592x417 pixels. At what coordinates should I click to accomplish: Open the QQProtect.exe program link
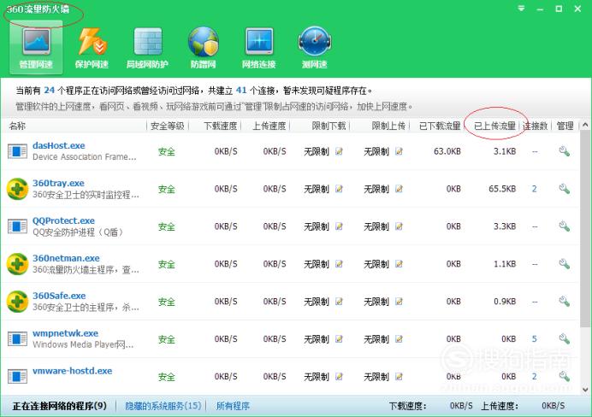coord(63,220)
